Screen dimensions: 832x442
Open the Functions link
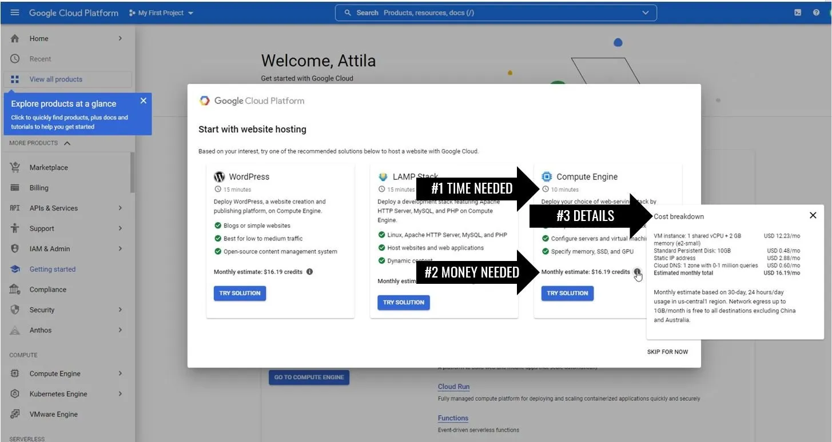tap(453, 418)
